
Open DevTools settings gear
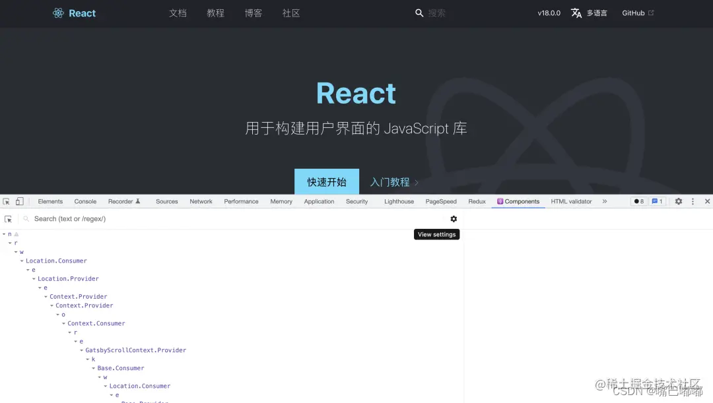click(x=679, y=201)
